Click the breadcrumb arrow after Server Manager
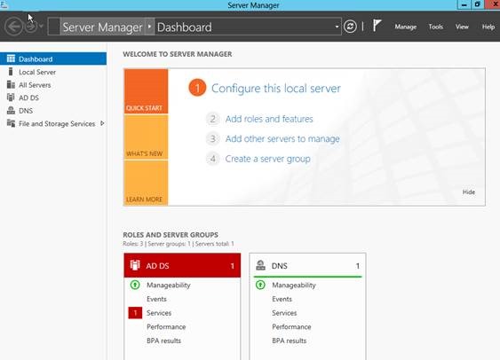 pyautogui.click(x=149, y=27)
